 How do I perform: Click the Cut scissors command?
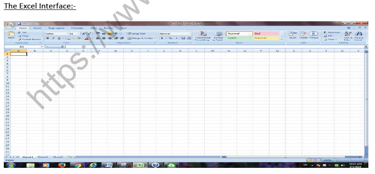23,32
